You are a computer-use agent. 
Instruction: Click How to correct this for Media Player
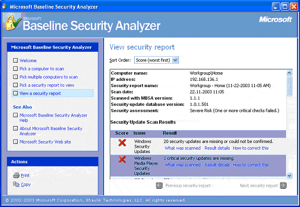250,165
